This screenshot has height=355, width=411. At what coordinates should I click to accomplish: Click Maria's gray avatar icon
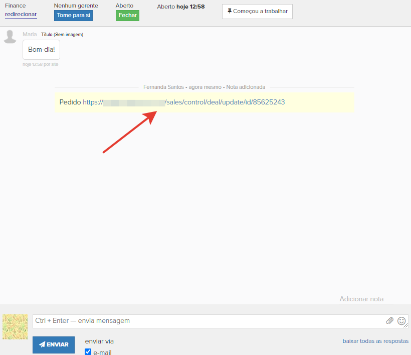coord(10,37)
